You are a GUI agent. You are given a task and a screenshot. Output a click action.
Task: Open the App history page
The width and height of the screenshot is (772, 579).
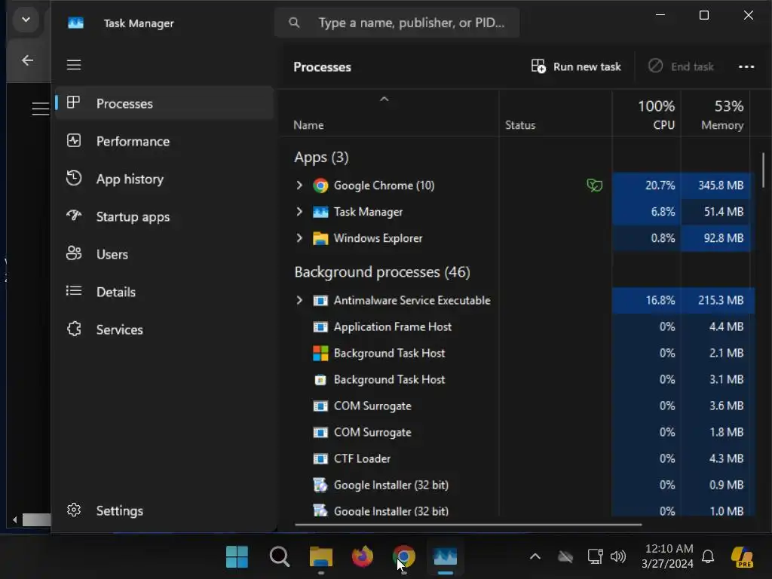point(165,179)
